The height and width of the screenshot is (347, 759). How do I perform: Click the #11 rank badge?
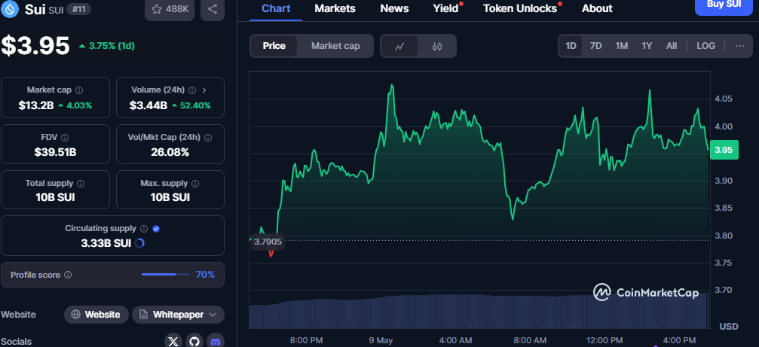click(78, 9)
